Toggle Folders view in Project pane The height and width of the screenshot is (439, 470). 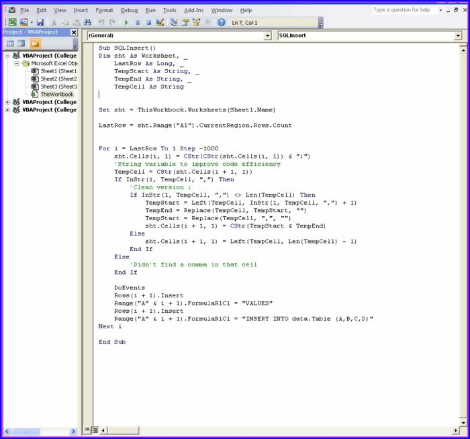point(35,44)
